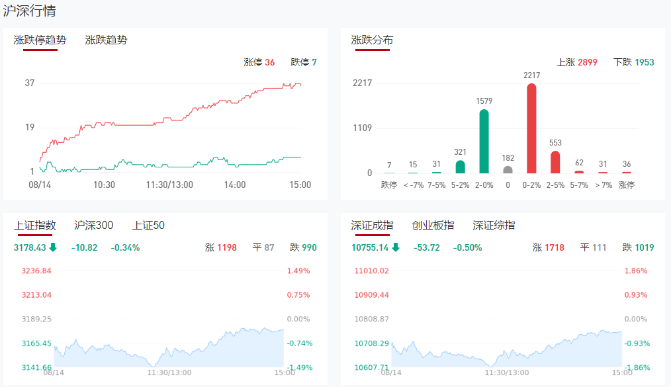Select the 深证成指 tab
671x387 pixels.
(x=372, y=226)
